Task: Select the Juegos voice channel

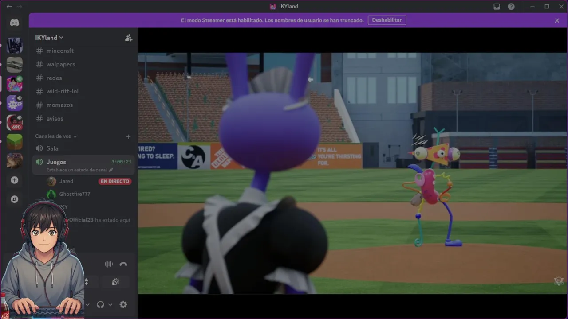Action: tap(83, 165)
